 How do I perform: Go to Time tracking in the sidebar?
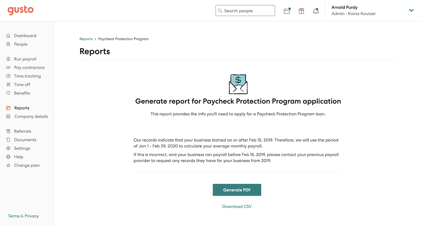[27, 76]
